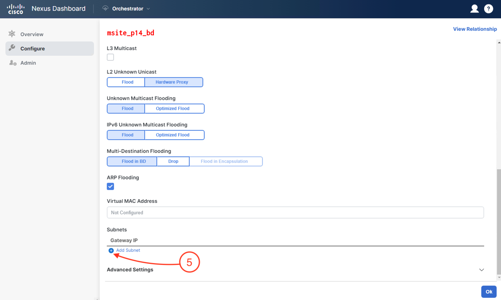
Task: Uncheck the ARP Flooding checkbox
Action: click(x=110, y=186)
